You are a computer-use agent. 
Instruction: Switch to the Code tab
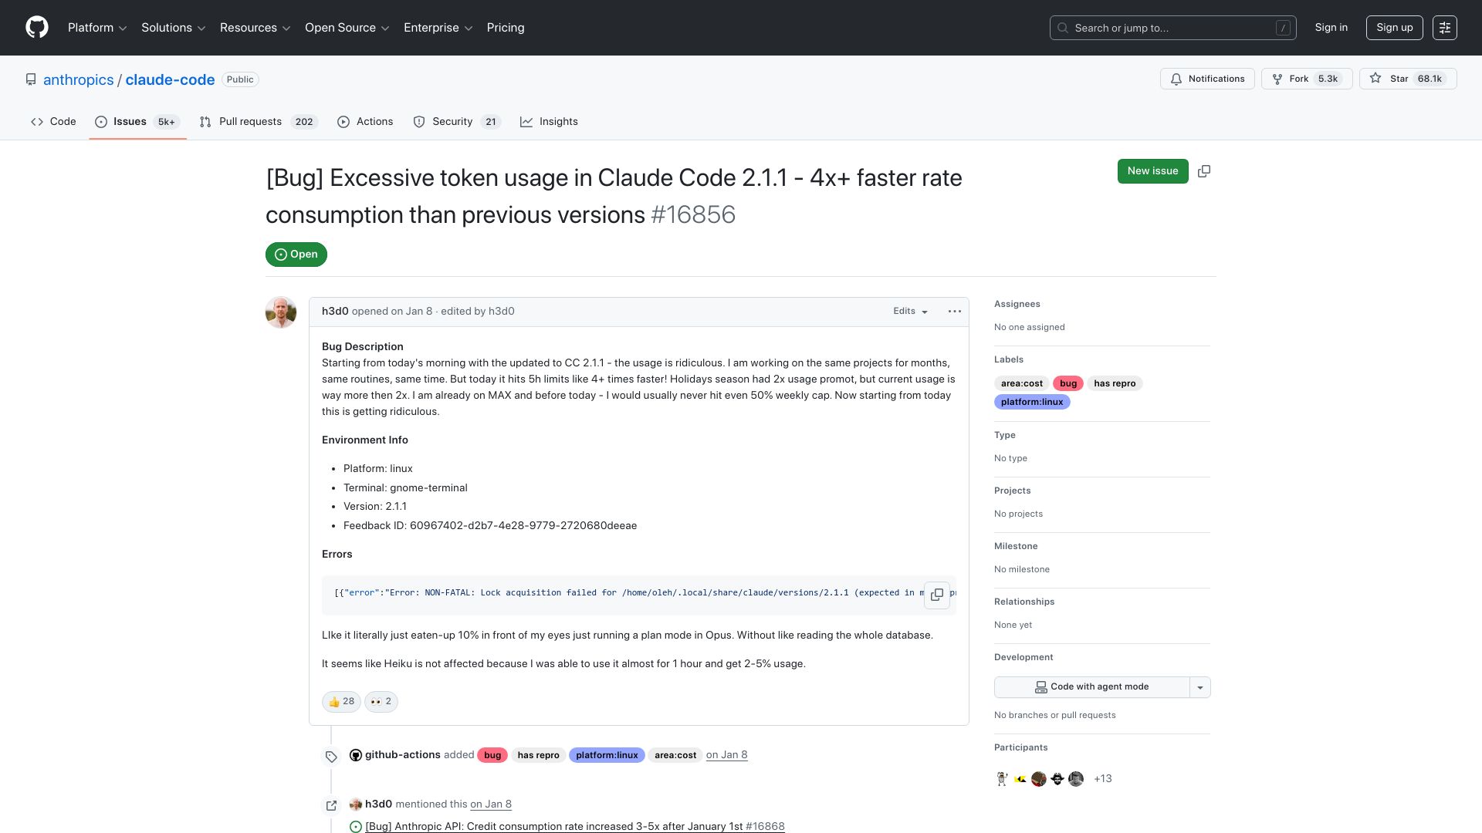(53, 122)
